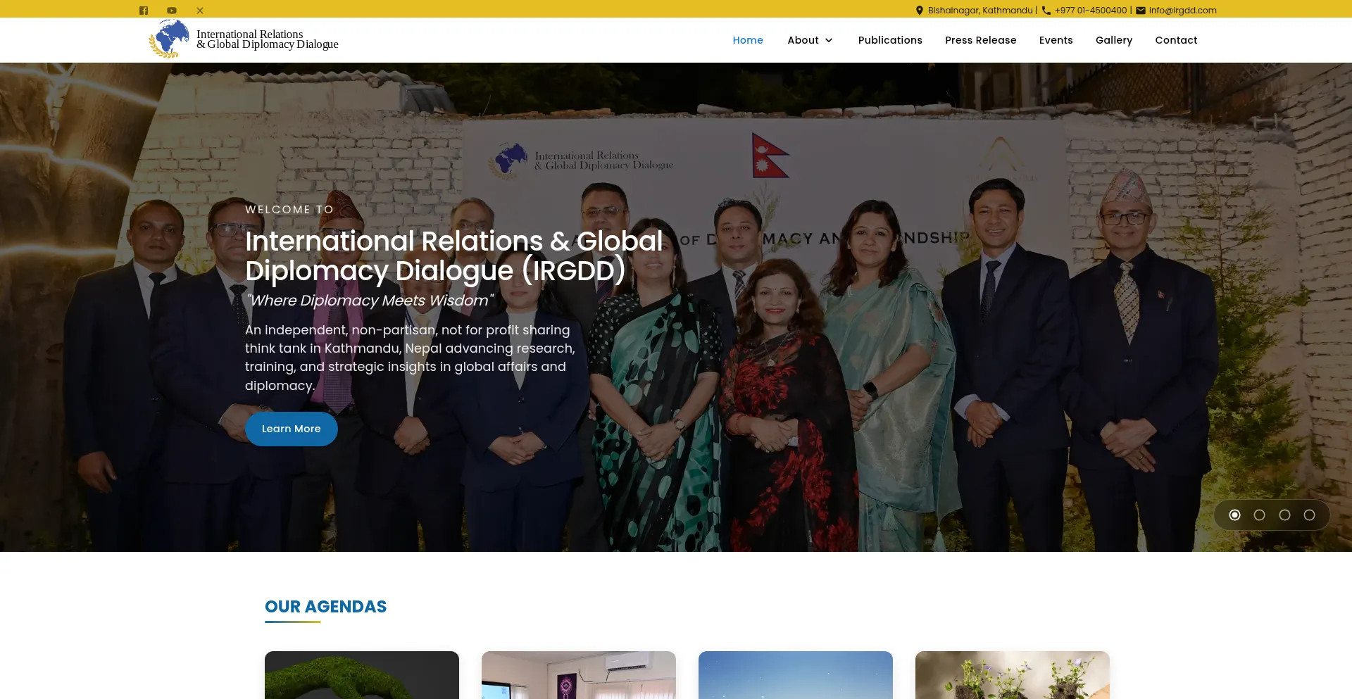
Task: Open the Gallery page
Action: 1114,40
